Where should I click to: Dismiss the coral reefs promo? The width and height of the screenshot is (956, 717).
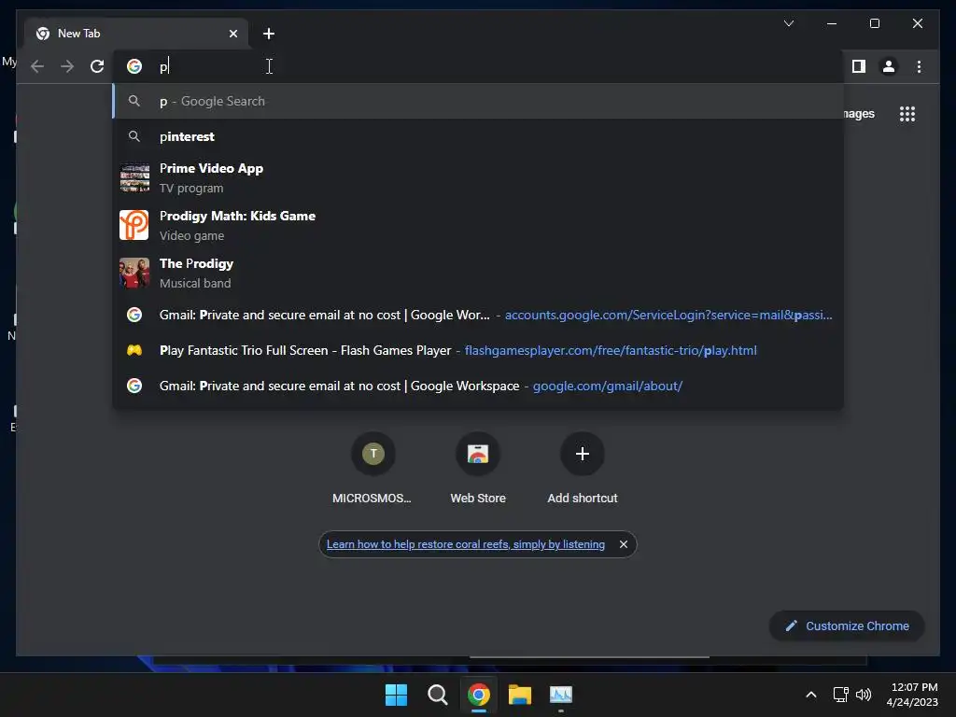[x=623, y=544]
